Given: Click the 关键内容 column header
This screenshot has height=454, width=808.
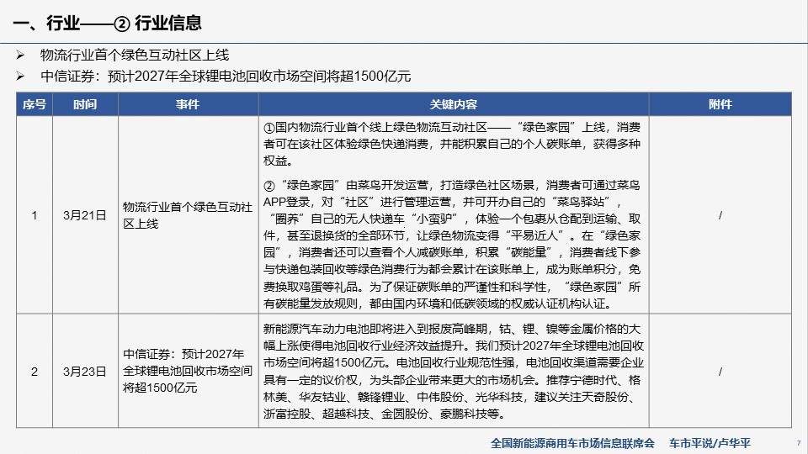Looking at the screenshot, I should tap(454, 104).
